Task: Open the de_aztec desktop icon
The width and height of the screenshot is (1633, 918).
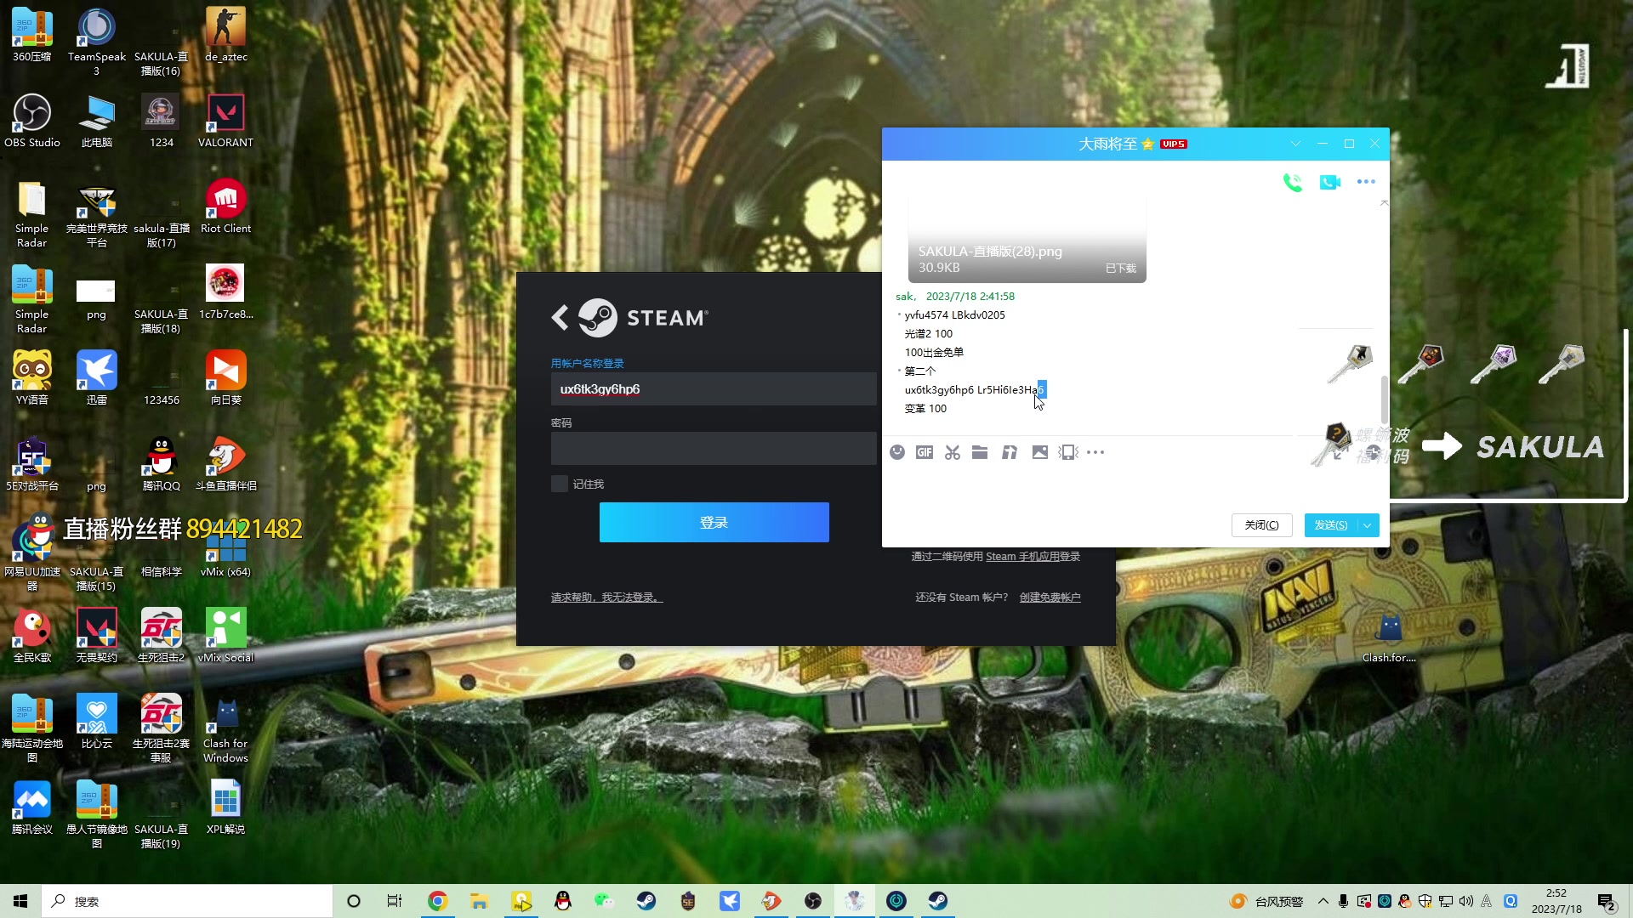Action: point(225,35)
